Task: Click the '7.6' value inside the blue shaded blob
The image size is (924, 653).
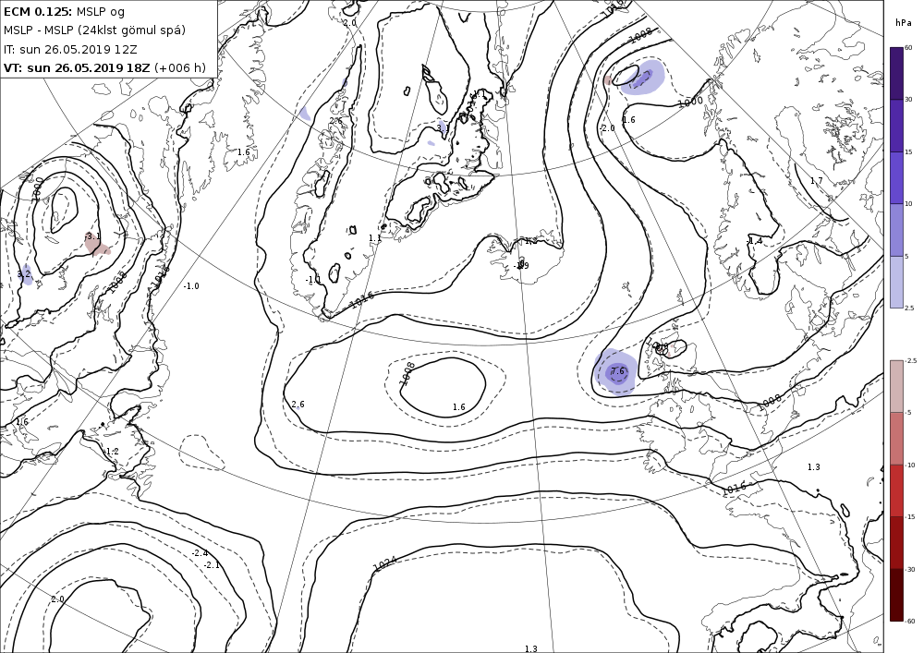Action: tap(617, 371)
